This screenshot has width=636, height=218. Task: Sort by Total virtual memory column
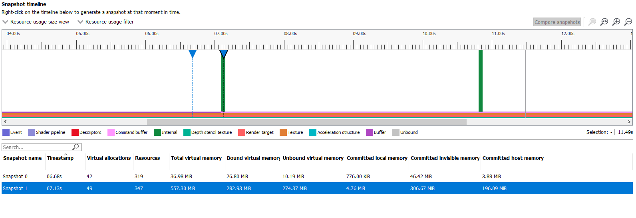[196, 158]
